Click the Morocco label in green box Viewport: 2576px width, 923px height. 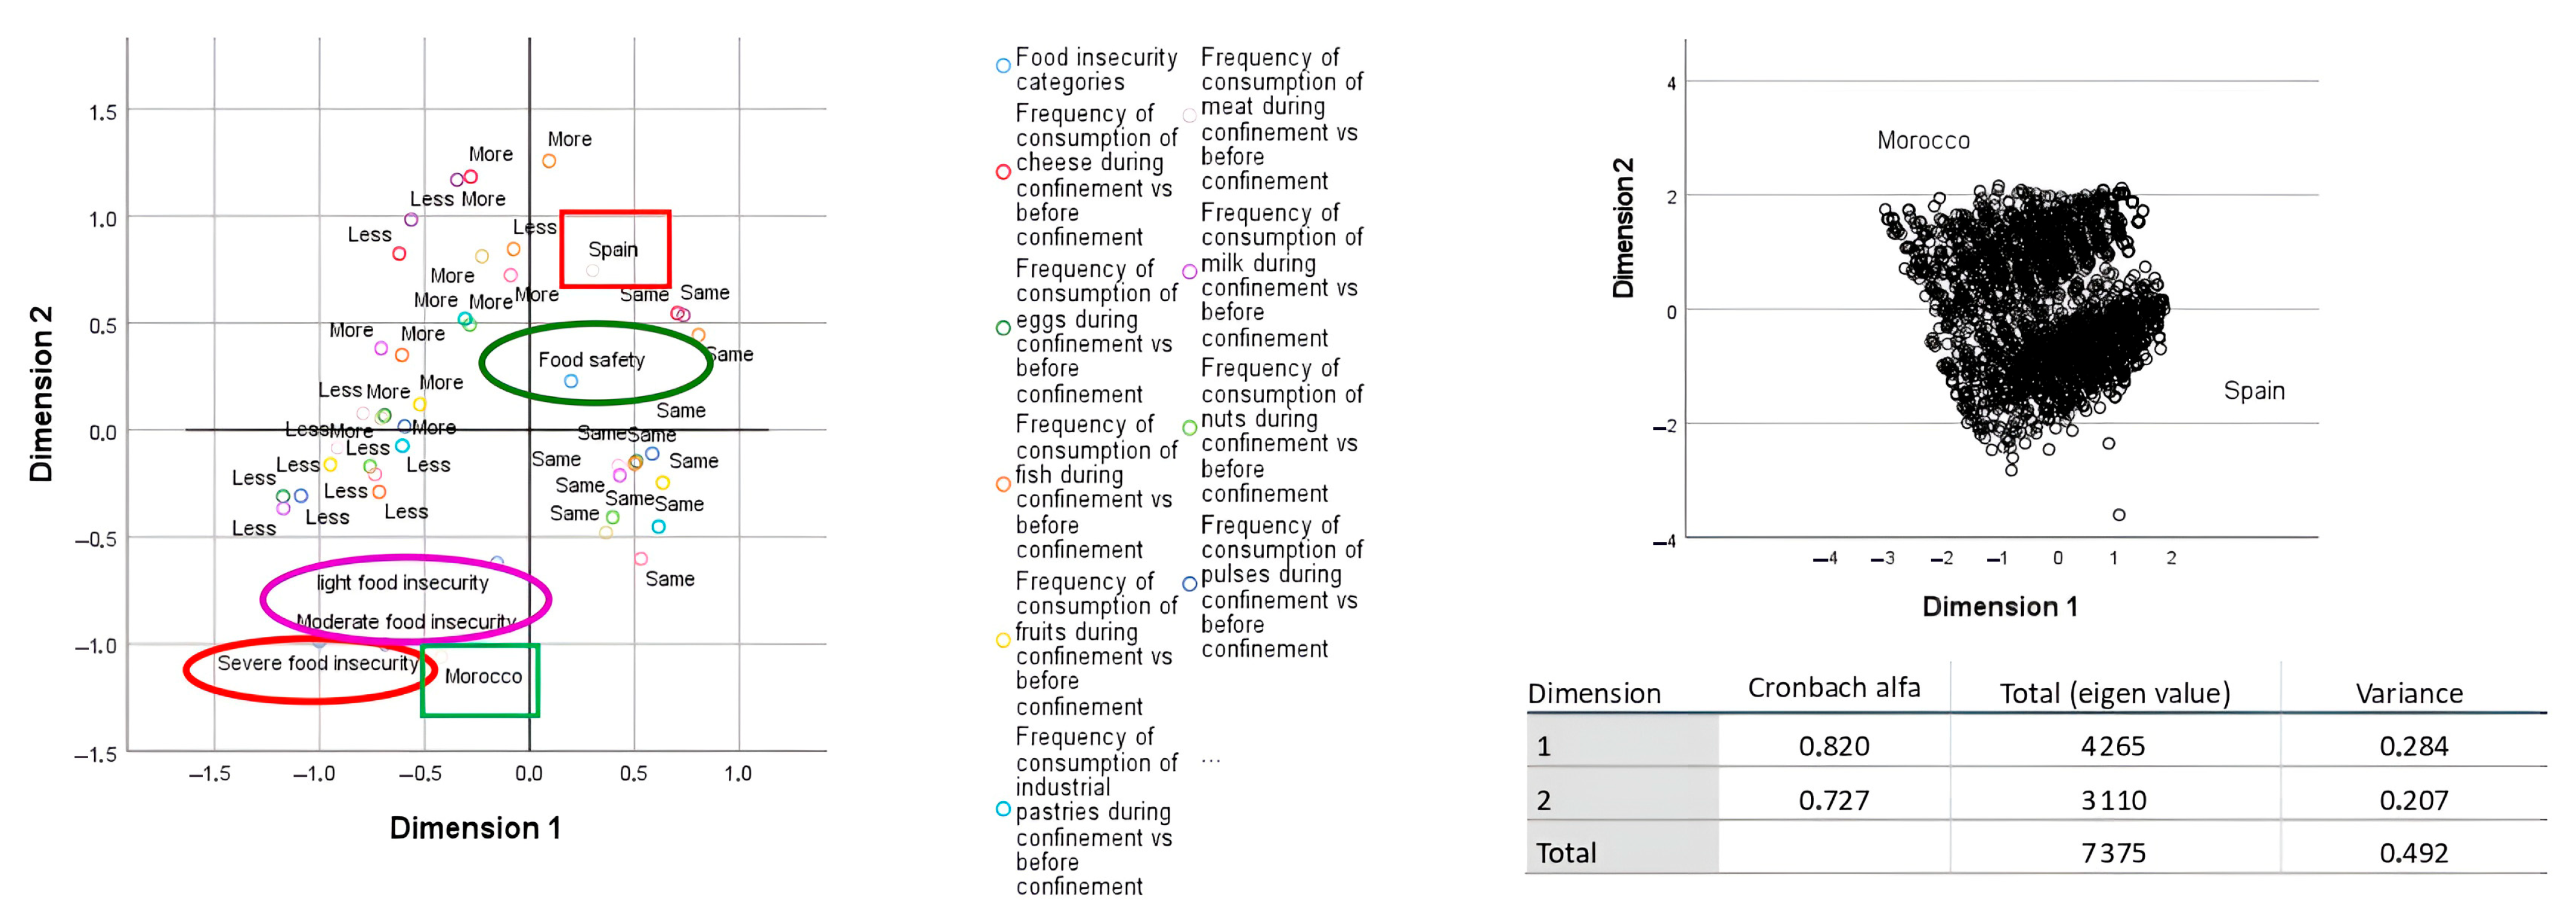pos(483,676)
